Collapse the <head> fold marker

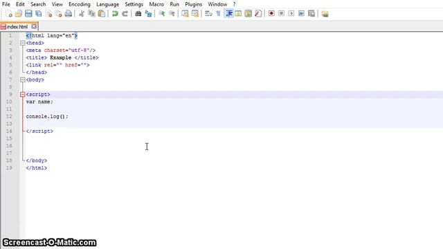click(23, 43)
